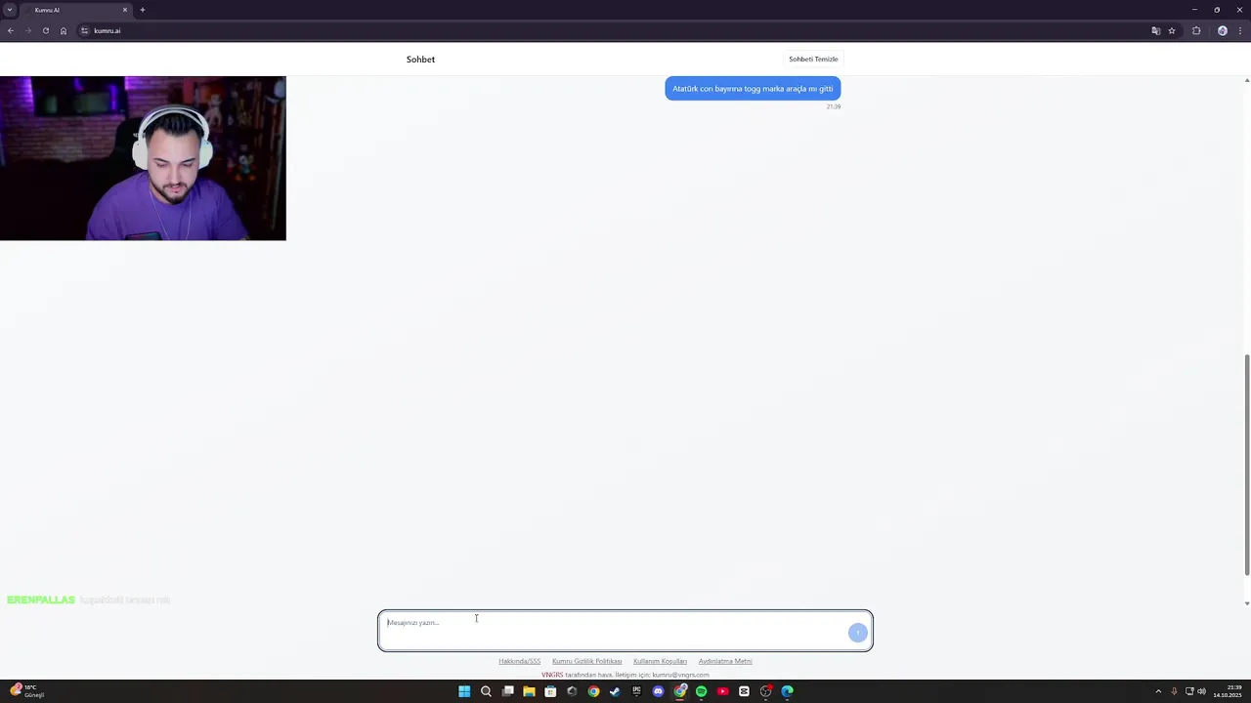Viewport: 1251px width, 703px height.
Task: Click the microphone tray icon
Action: pyautogui.click(x=1174, y=691)
